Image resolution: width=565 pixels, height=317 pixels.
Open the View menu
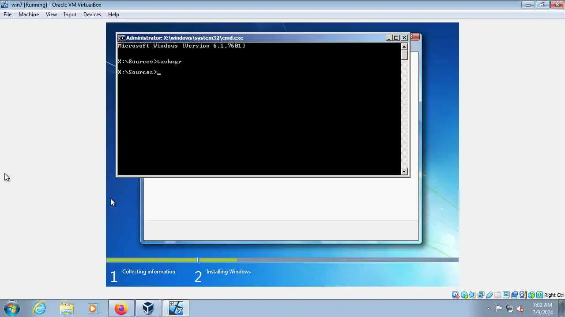pos(51,15)
